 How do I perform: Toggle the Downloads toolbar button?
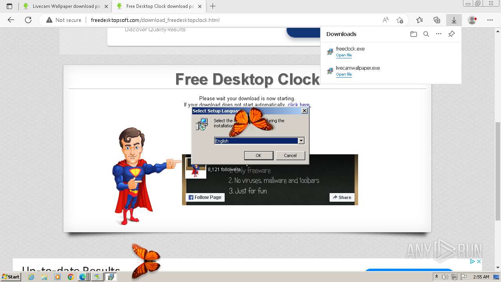[x=454, y=20]
